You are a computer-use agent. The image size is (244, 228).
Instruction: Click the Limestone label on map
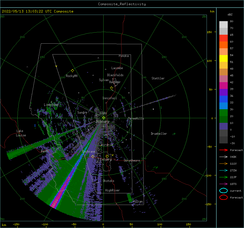click(51, 105)
